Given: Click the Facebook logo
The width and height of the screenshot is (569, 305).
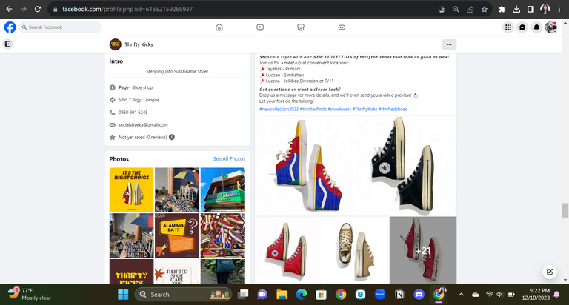Looking at the screenshot, I should (x=10, y=27).
